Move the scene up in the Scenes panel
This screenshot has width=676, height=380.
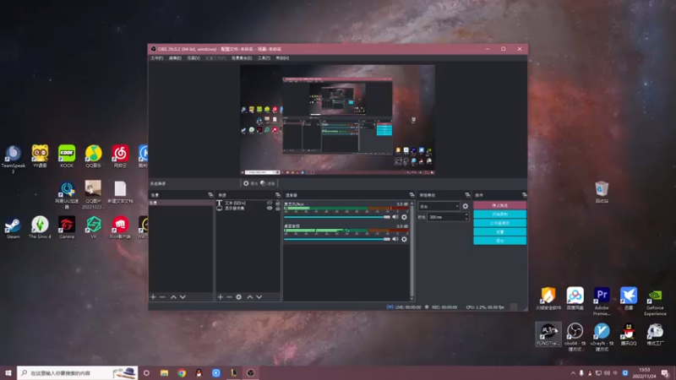(173, 297)
